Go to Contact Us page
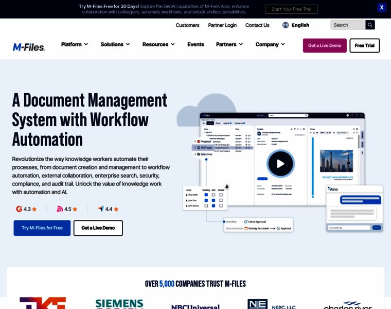 coord(257,25)
